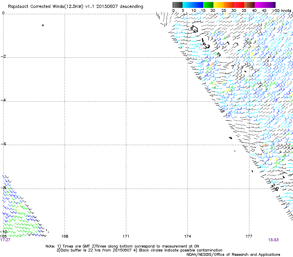Click the '>50 knots' legend label
This screenshot has height=257, width=293.
point(282,11)
